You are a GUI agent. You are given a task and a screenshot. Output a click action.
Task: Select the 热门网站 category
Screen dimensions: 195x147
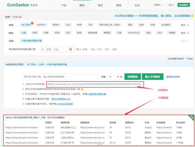click(26, 25)
